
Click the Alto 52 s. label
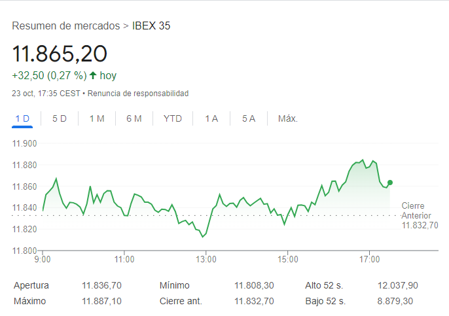(x=324, y=285)
